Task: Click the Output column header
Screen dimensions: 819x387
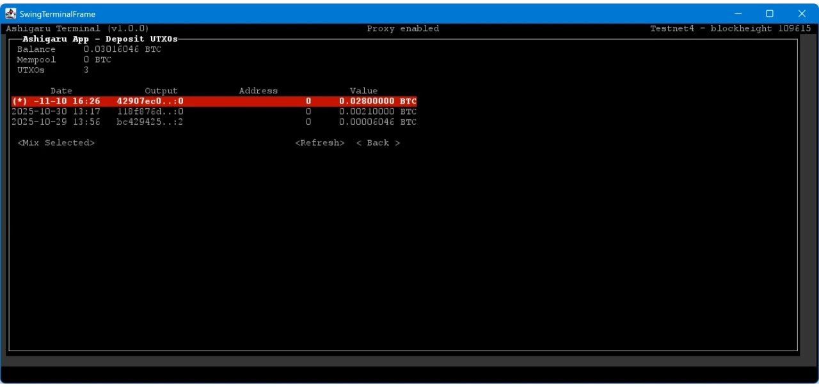Action: tap(161, 91)
